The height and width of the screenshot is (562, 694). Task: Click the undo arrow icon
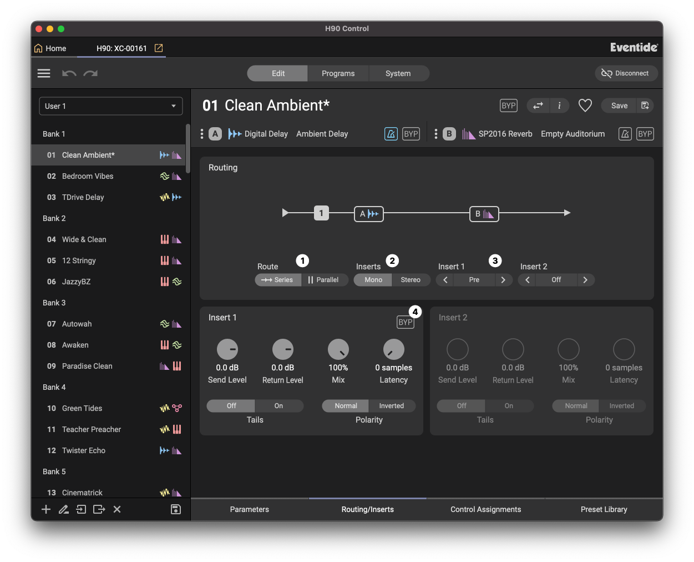(69, 73)
